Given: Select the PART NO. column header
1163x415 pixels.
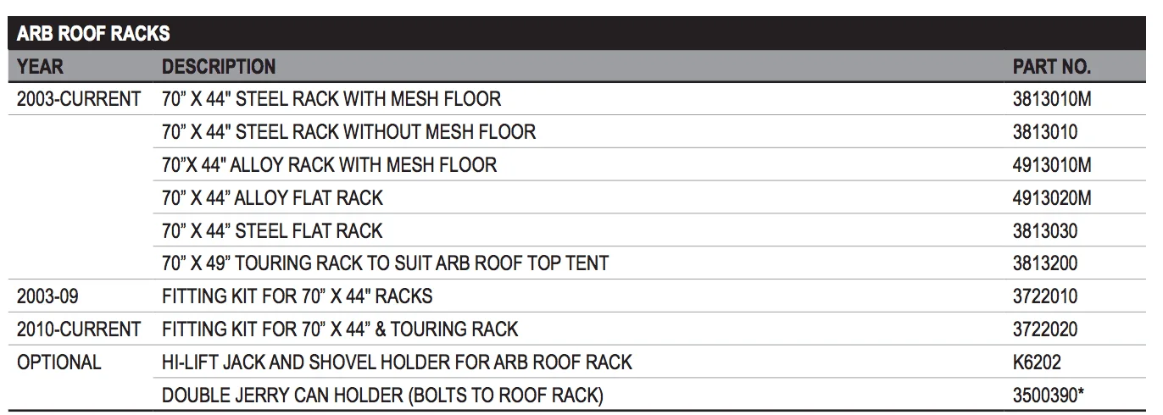Looking at the screenshot, I should pos(1052,66).
